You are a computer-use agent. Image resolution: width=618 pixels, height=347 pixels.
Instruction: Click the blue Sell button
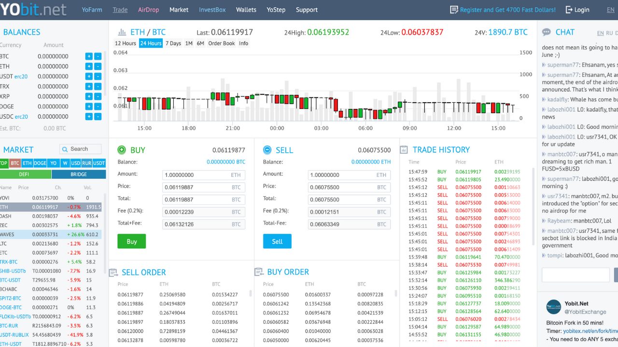(x=277, y=241)
